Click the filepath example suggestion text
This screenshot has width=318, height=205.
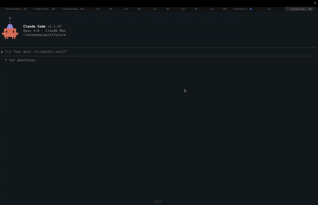coord(36,51)
